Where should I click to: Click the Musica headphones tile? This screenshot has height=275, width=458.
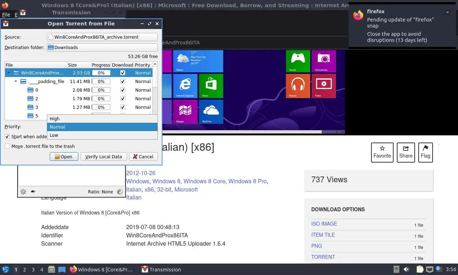(x=298, y=86)
